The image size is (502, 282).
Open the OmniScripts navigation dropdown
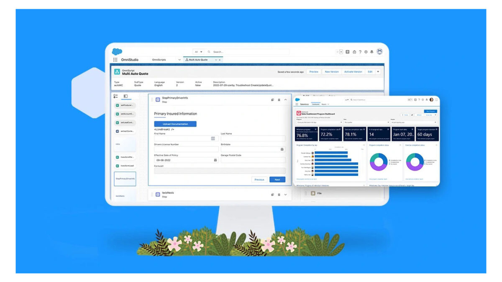[179, 60]
